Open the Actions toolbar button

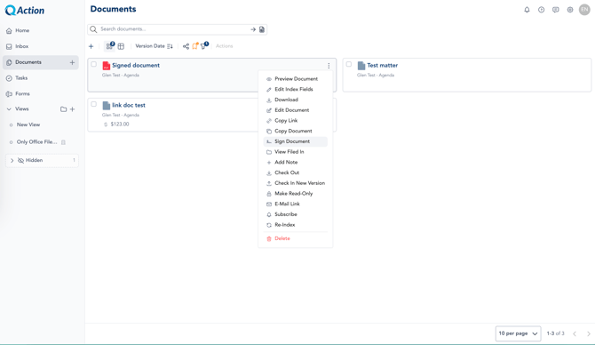click(x=225, y=46)
